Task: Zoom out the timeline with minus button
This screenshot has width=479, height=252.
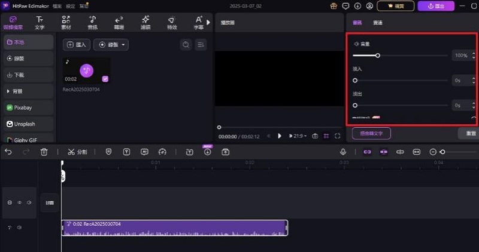Action: coord(433,152)
